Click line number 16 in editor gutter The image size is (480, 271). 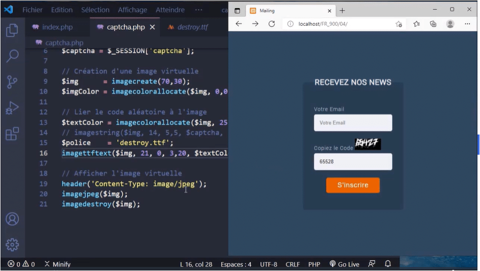pos(43,153)
